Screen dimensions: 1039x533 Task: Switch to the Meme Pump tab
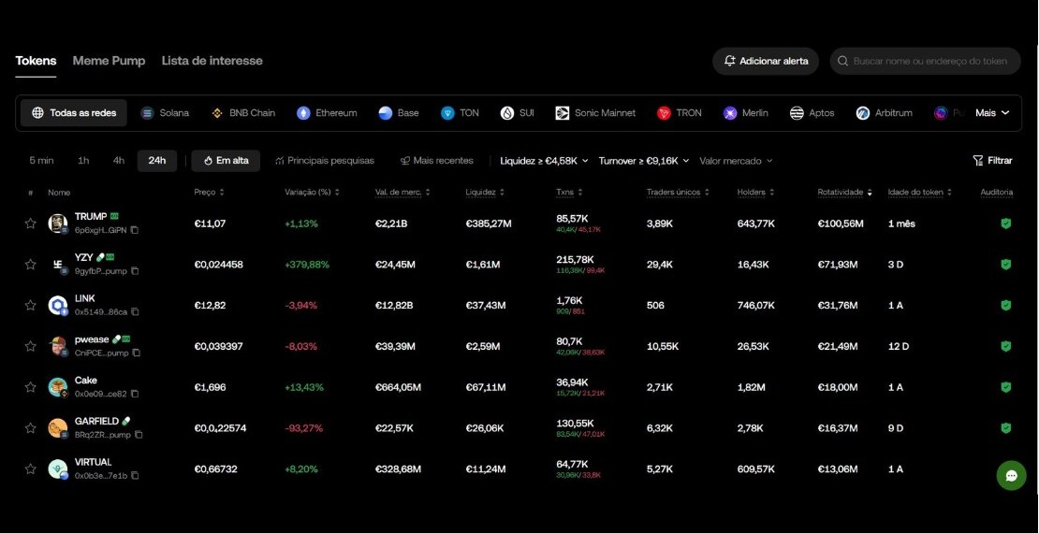coord(109,61)
